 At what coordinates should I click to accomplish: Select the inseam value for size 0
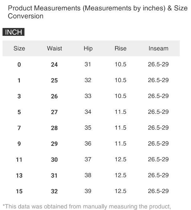click(158, 64)
